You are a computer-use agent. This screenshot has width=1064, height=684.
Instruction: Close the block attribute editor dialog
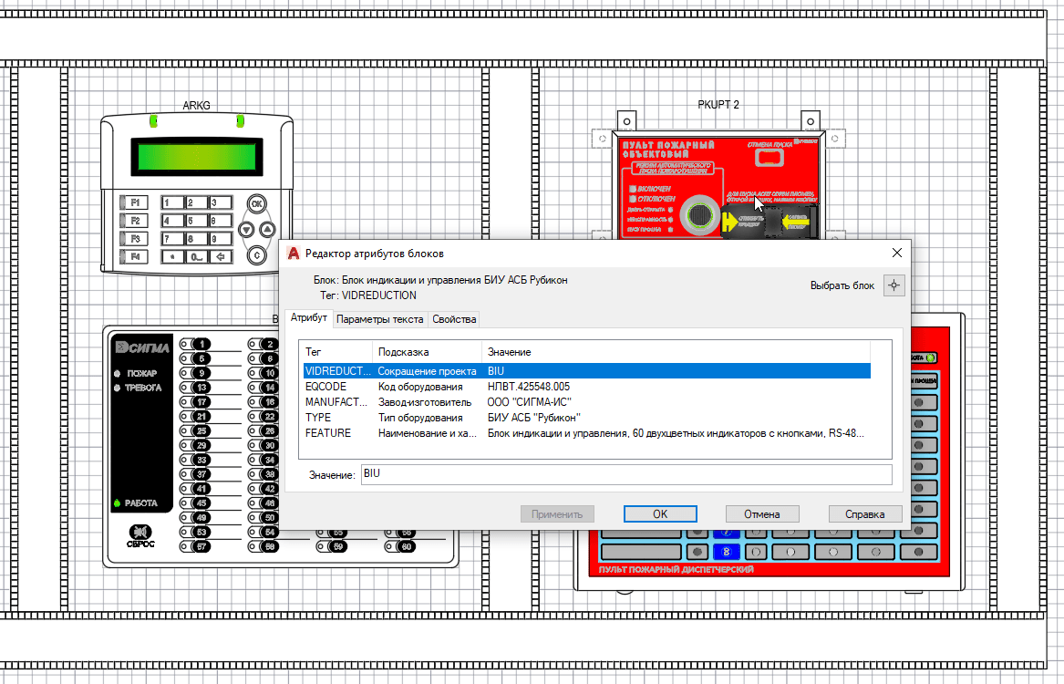pyautogui.click(x=896, y=253)
